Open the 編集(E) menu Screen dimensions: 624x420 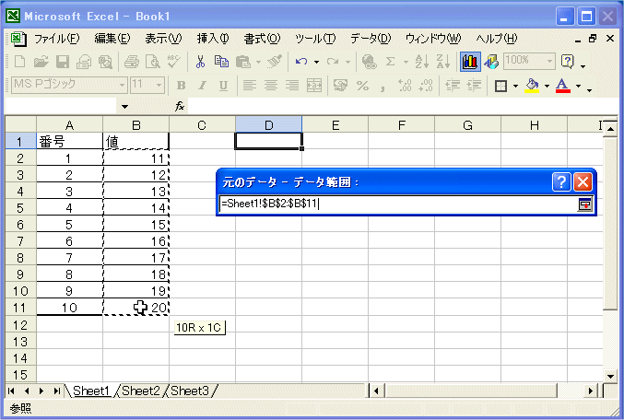(x=112, y=39)
